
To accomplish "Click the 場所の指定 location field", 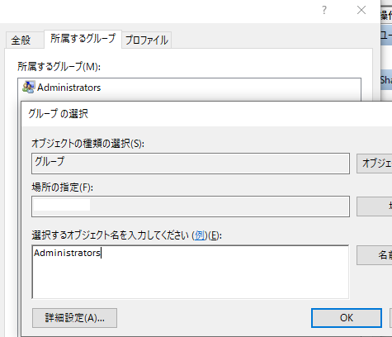I will (x=191, y=206).
